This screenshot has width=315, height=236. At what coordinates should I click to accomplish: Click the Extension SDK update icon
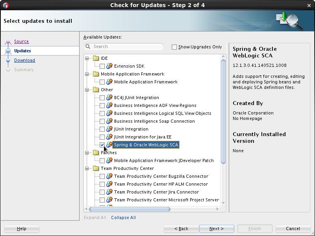pos(109,66)
